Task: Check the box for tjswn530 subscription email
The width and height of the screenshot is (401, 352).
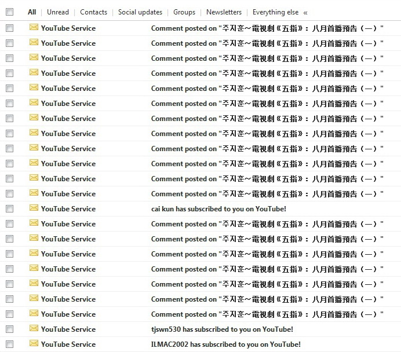Action: [9, 329]
